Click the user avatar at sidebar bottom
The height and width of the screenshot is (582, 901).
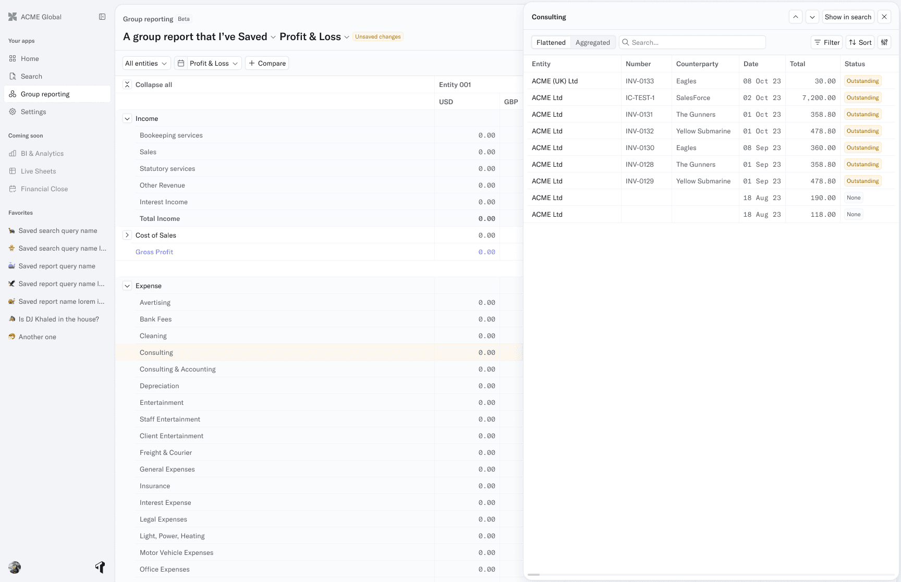[x=15, y=567]
